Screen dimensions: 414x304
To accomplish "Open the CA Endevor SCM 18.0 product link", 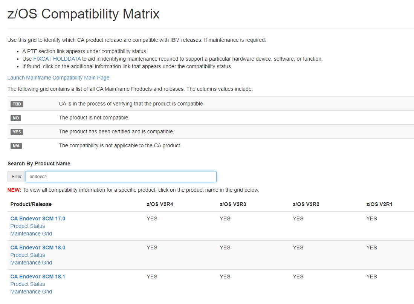I will 38,247.
